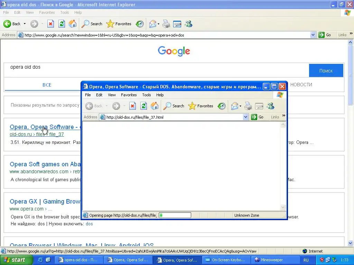
Task: Launch Internet Explorer from Quick Launch
Action: pyautogui.click(x=40, y=260)
